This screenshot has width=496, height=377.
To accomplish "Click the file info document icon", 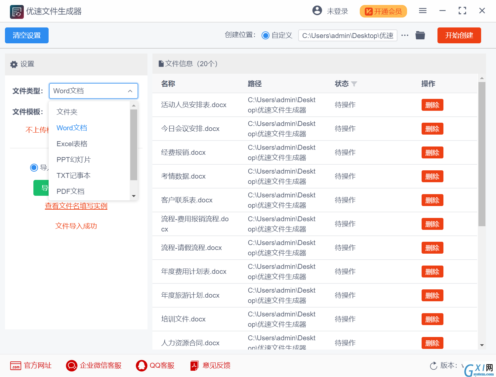I will click(161, 64).
